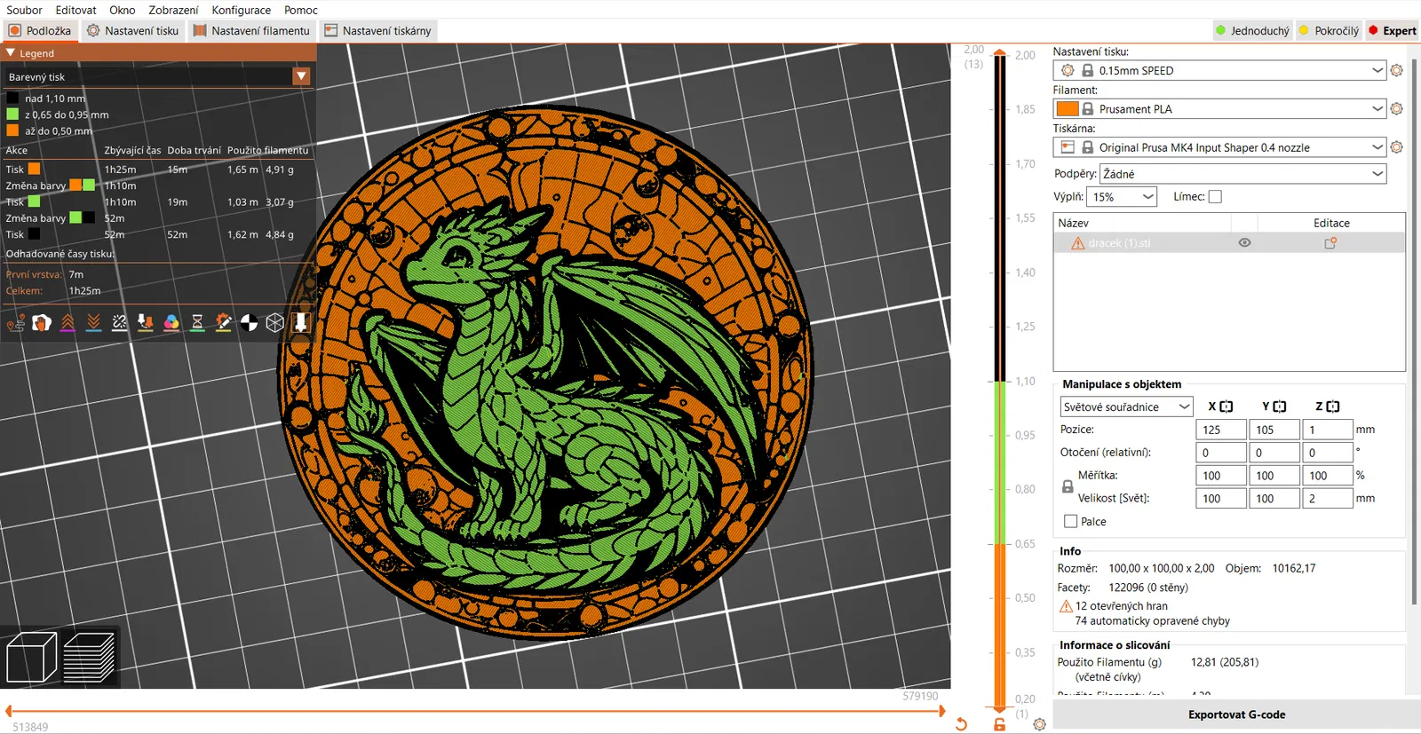Switch to 3D editor view cube icon
Image resolution: width=1421 pixels, height=734 pixels.
pyautogui.click(x=32, y=658)
